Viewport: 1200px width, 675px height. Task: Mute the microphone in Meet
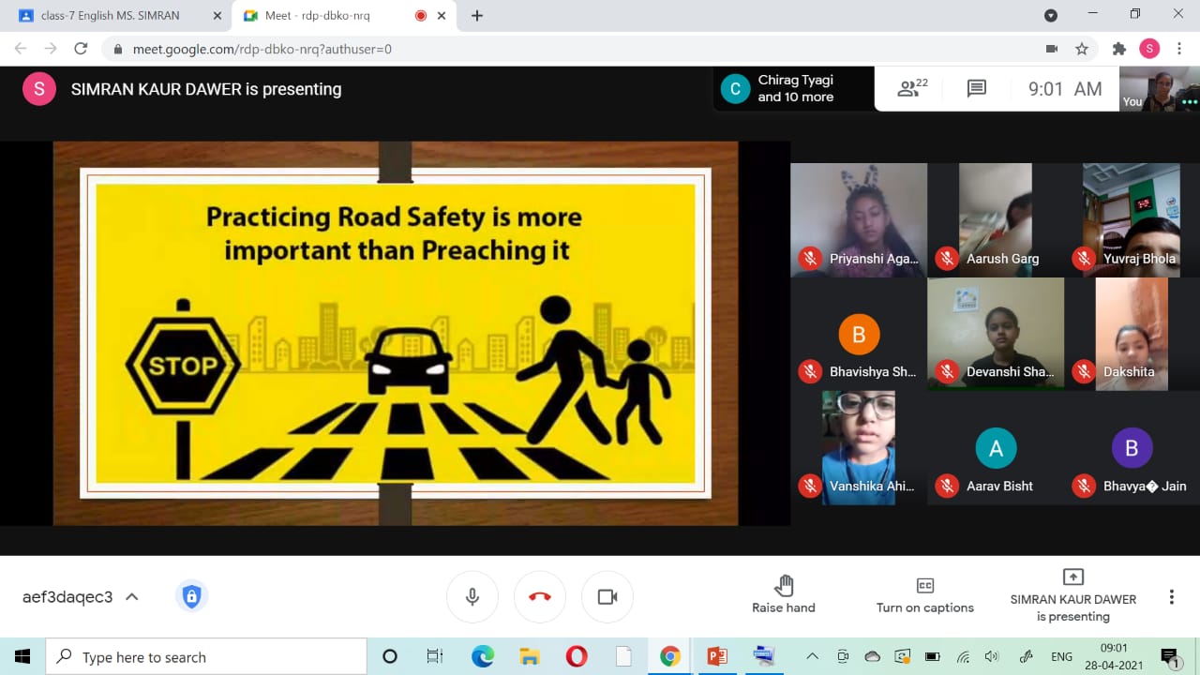click(x=472, y=597)
